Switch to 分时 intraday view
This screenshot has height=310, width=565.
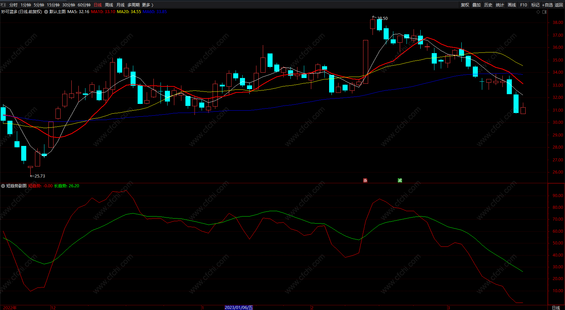pos(13,5)
